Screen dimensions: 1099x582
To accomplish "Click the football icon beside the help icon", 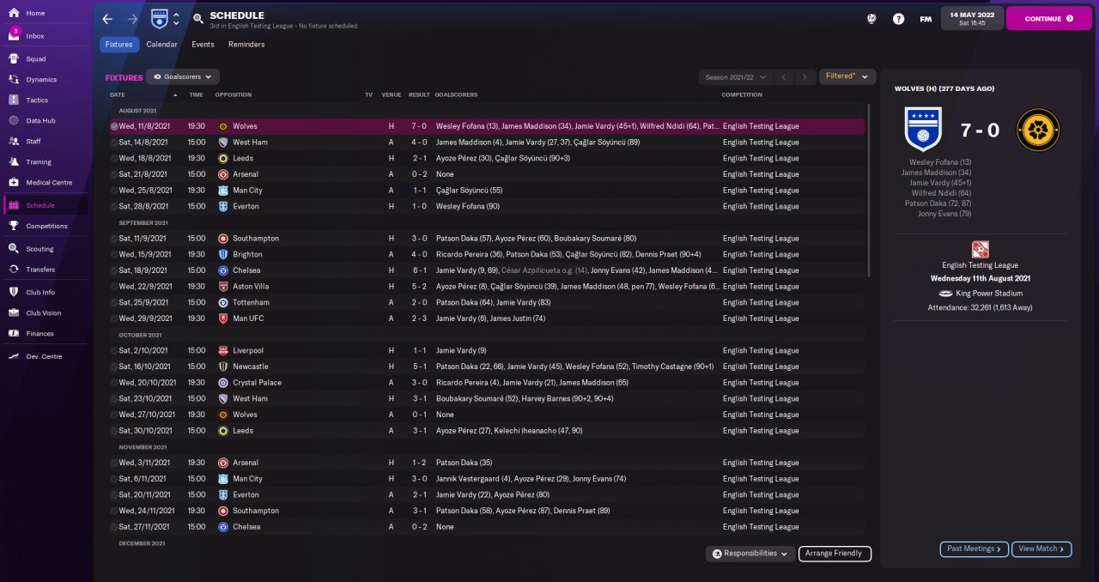I will point(871,19).
